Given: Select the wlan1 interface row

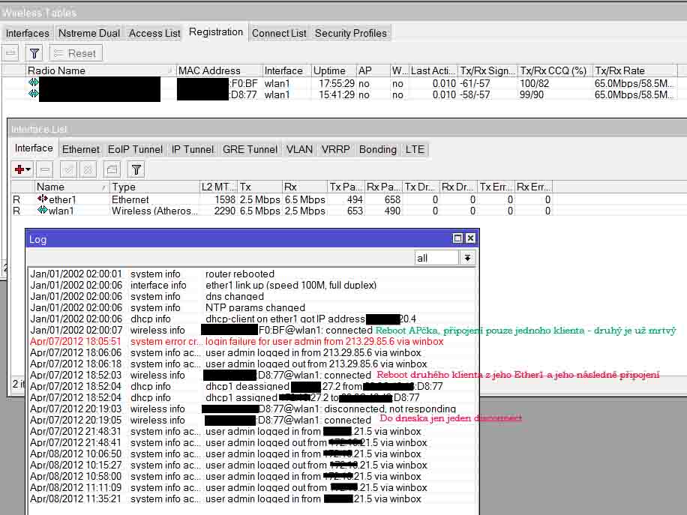Looking at the screenshot, I should [282, 211].
